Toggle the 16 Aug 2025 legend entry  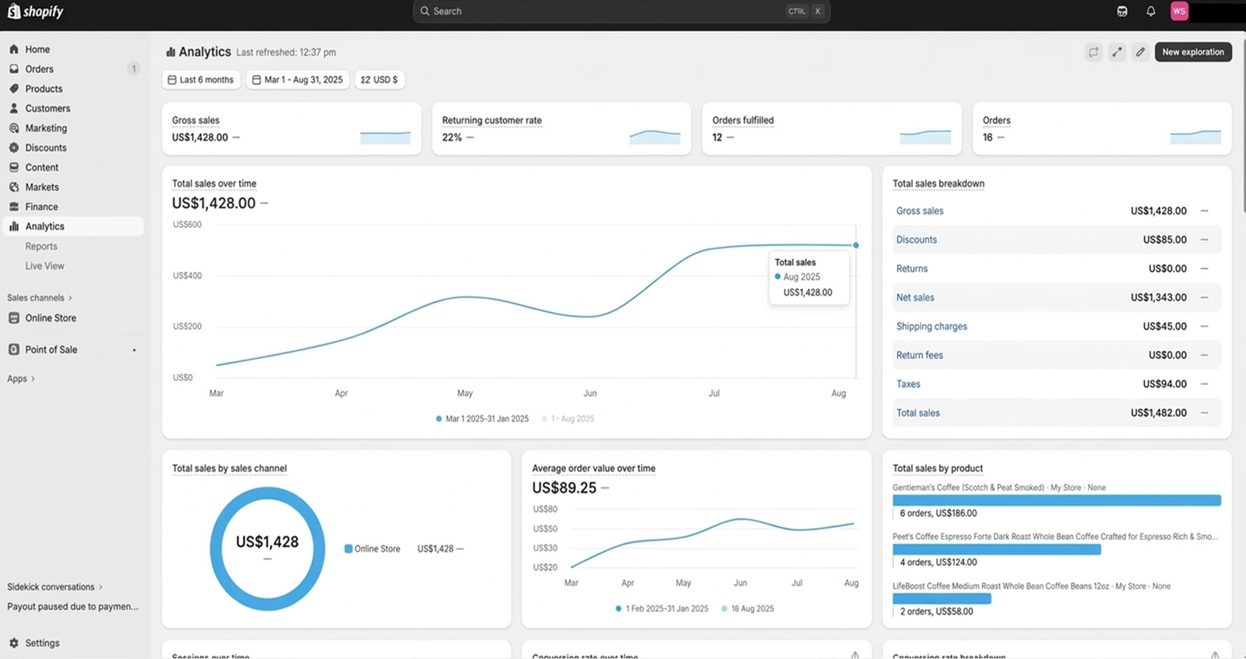pyautogui.click(x=748, y=608)
